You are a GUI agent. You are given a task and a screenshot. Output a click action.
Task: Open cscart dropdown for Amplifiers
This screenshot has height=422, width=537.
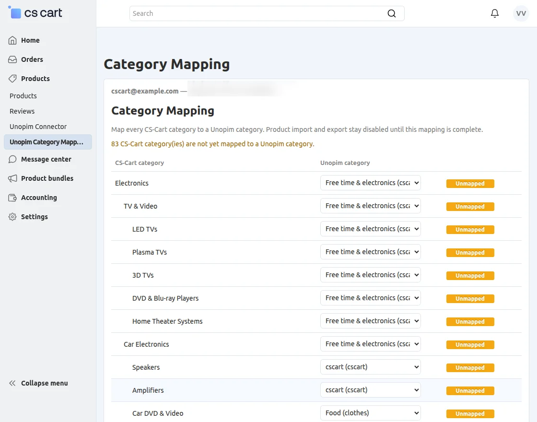point(371,390)
